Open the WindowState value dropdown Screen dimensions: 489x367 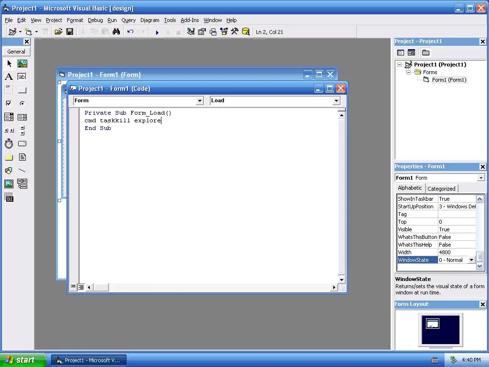tap(471, 260)
